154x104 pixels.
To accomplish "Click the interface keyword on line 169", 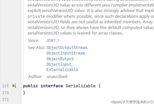I will [52, 86].
